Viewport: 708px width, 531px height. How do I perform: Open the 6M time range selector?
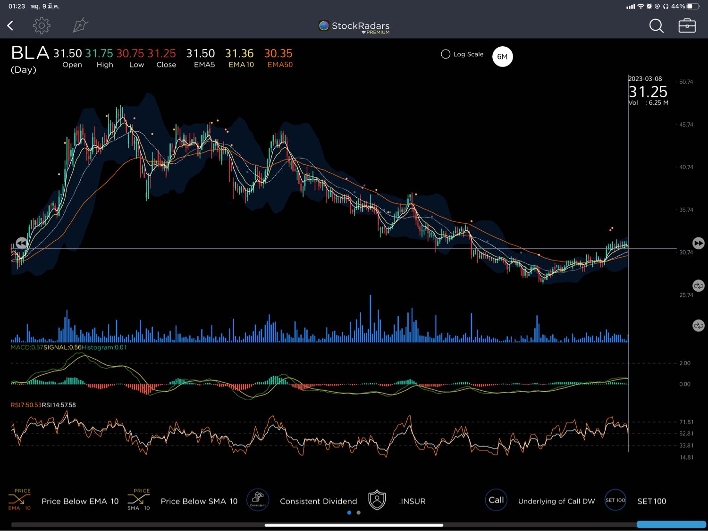point(502,57)
